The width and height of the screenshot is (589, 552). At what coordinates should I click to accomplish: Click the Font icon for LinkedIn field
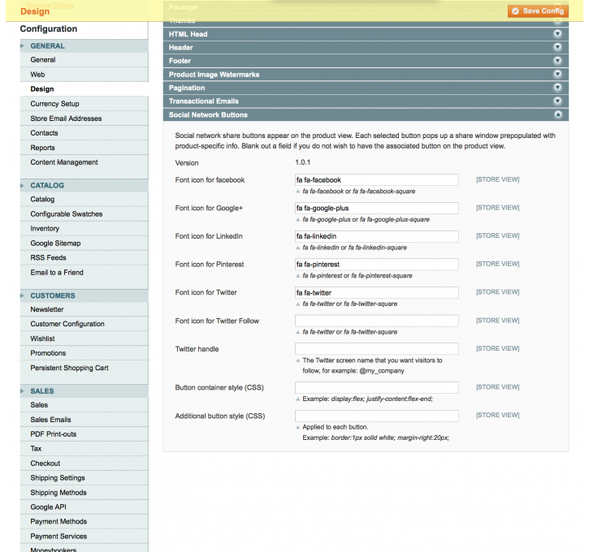point(376,236)
